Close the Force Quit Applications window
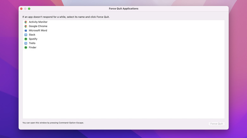247x138 pixels. (22, 9)
